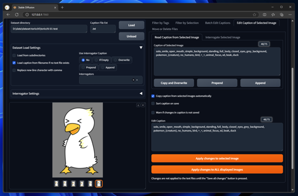298x196 pixels.
Task: Click the browser address bar URL
Action: pyautogui.click(x=40, y=15)
